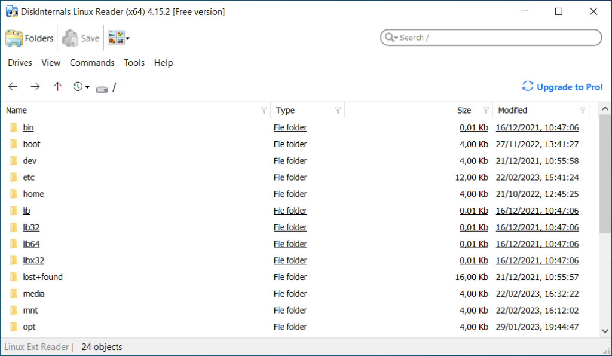Open the Type column filter

pyautogui.click(x=338, y=111)
